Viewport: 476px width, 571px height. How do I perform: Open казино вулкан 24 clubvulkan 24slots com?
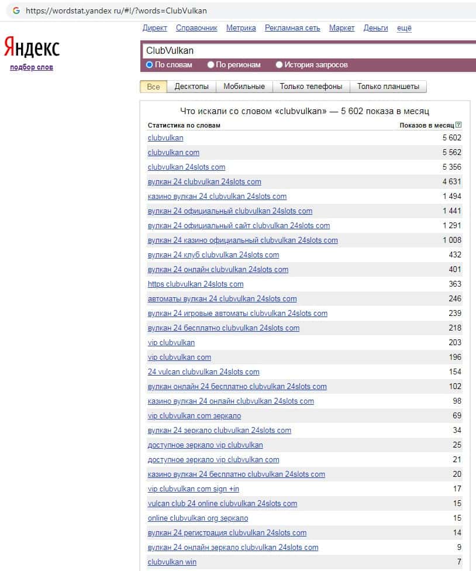(x=218, y=197)
